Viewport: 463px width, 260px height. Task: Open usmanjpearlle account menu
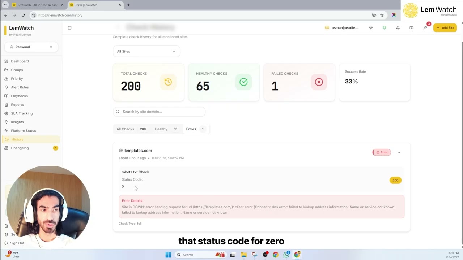click(x=341, y=28)
